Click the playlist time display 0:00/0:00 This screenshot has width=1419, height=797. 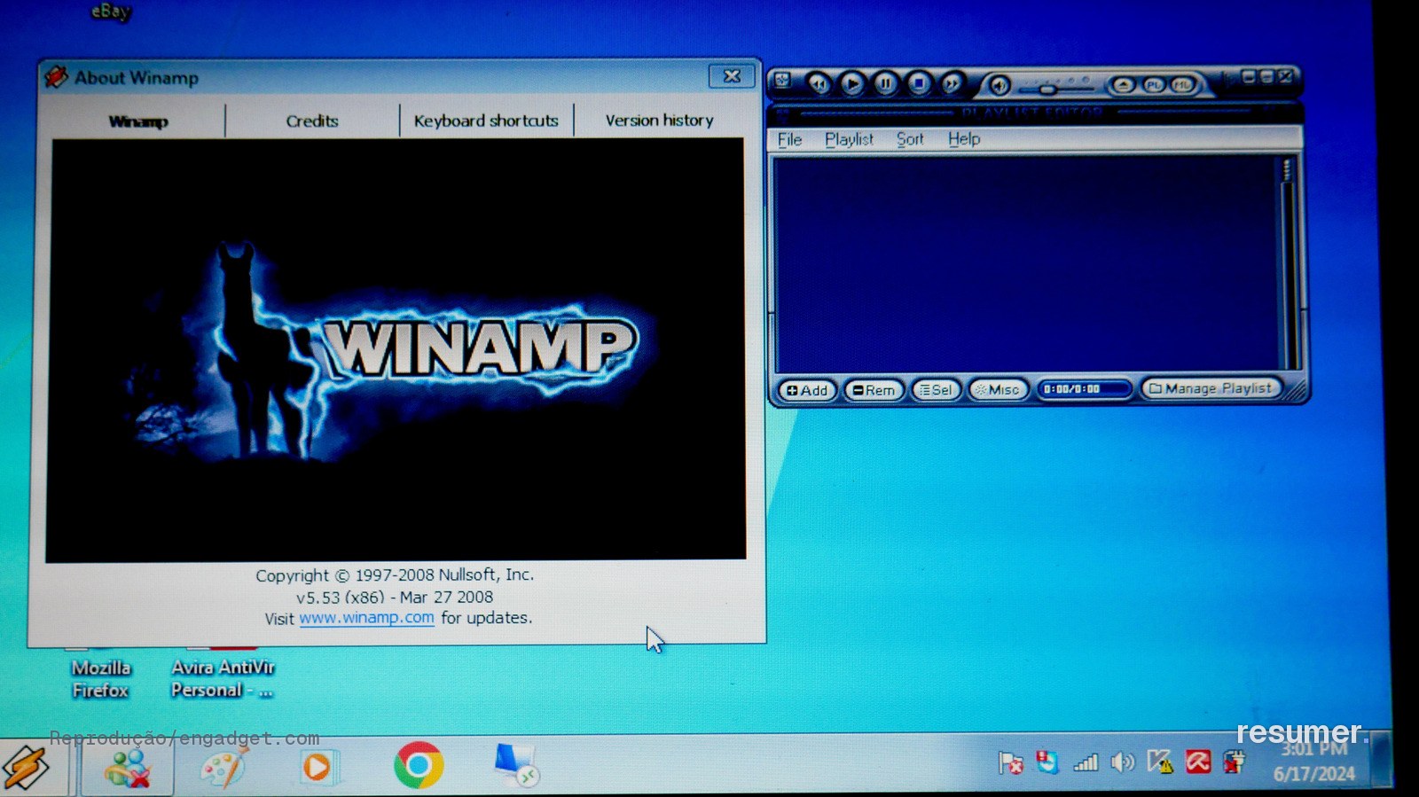click(1084, 389)
